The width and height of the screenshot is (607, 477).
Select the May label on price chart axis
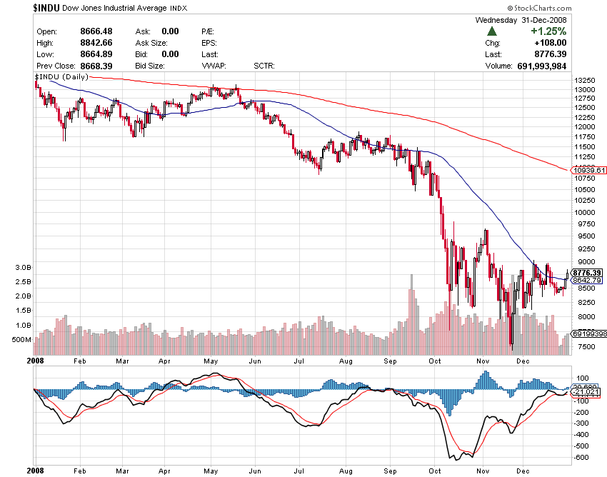210,361
